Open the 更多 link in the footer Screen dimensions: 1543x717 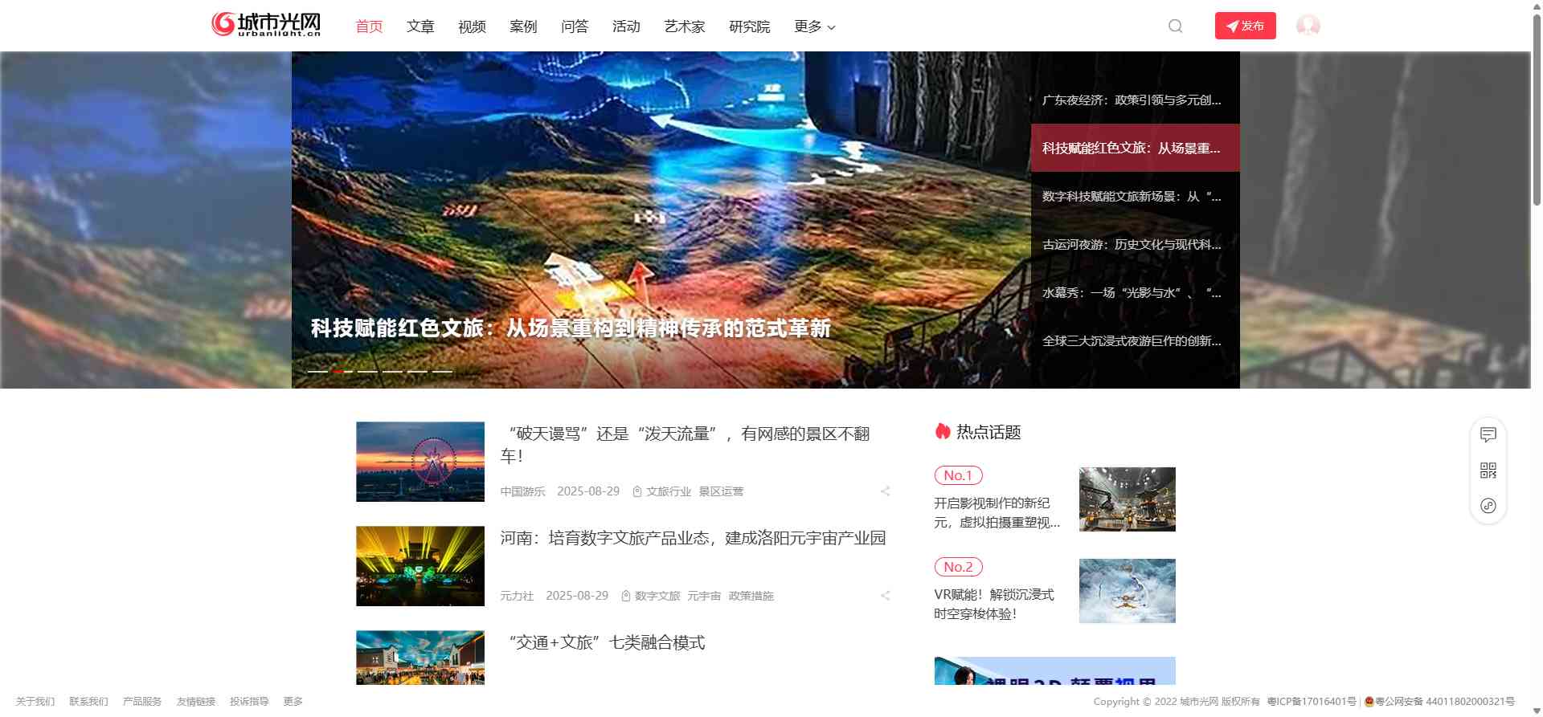293,702
